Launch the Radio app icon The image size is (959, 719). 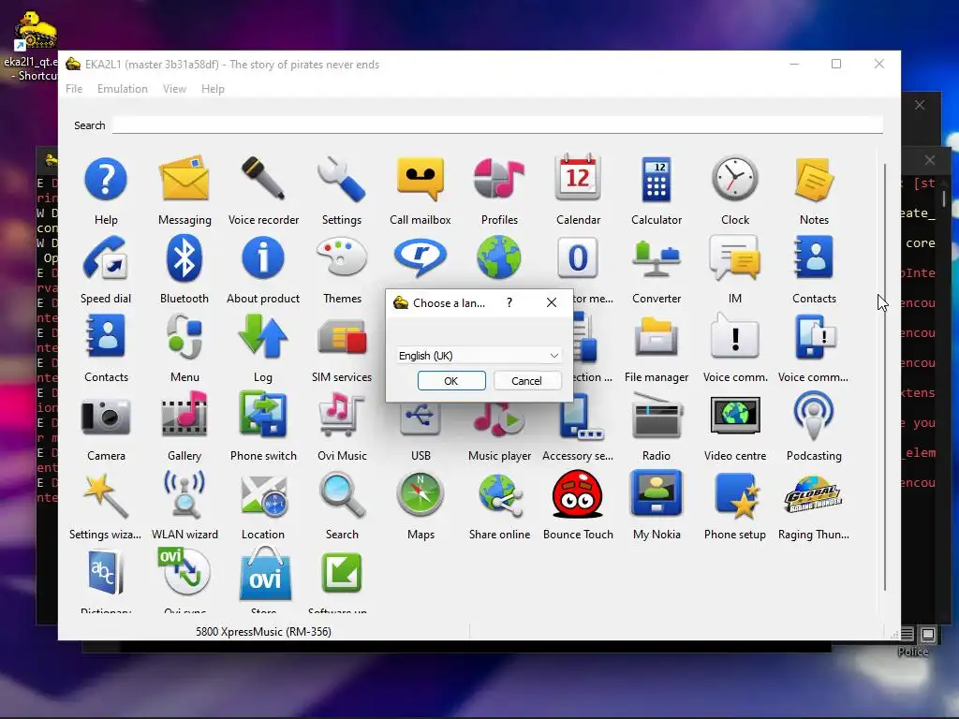pos(657,415)
